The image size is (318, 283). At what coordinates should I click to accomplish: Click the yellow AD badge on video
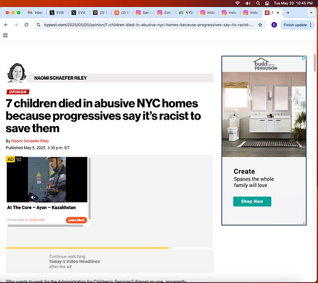coord(11,160)
